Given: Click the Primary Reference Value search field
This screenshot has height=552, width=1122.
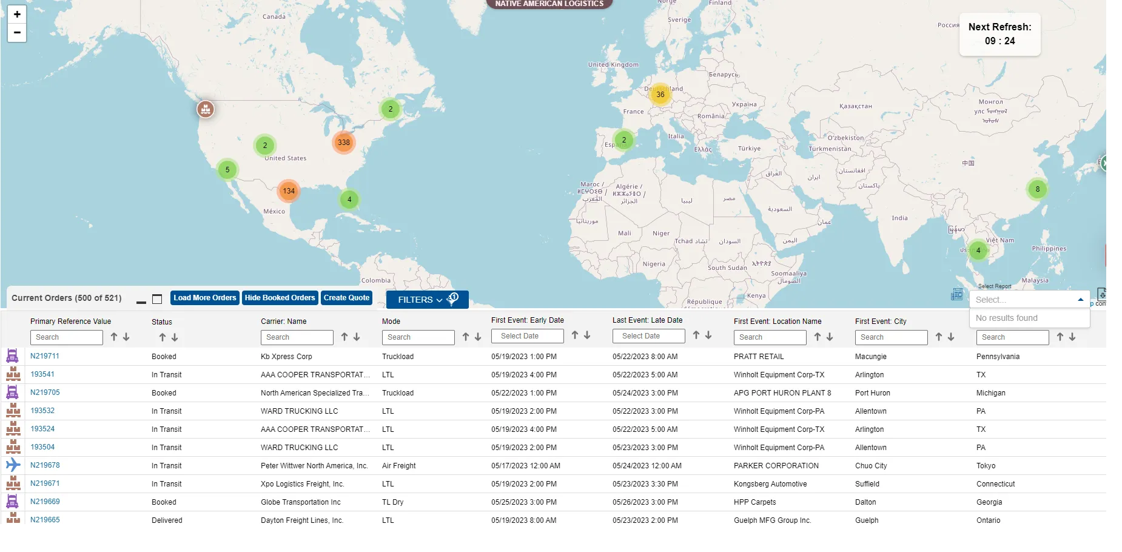Looking at the screenshot, I should point(67,337).
